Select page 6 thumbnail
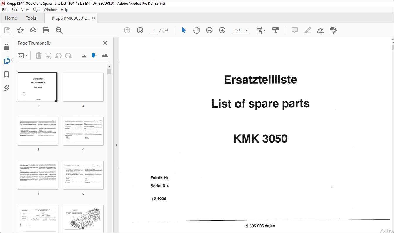 click(x=83, y=175)
